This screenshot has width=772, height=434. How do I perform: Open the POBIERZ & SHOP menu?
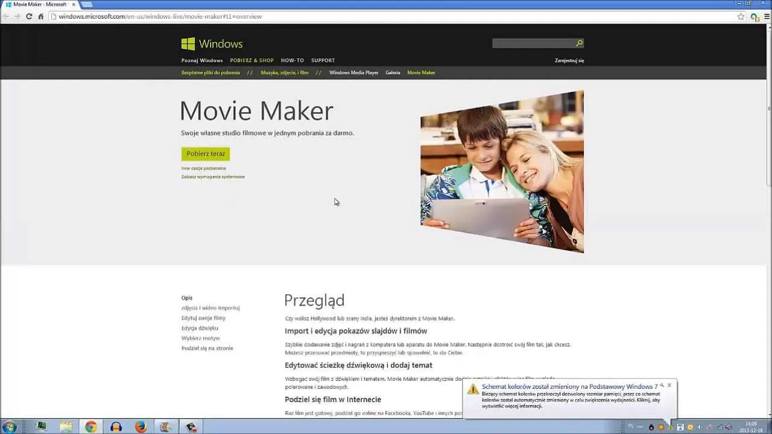pyautogui.click(x=252, y=60)
